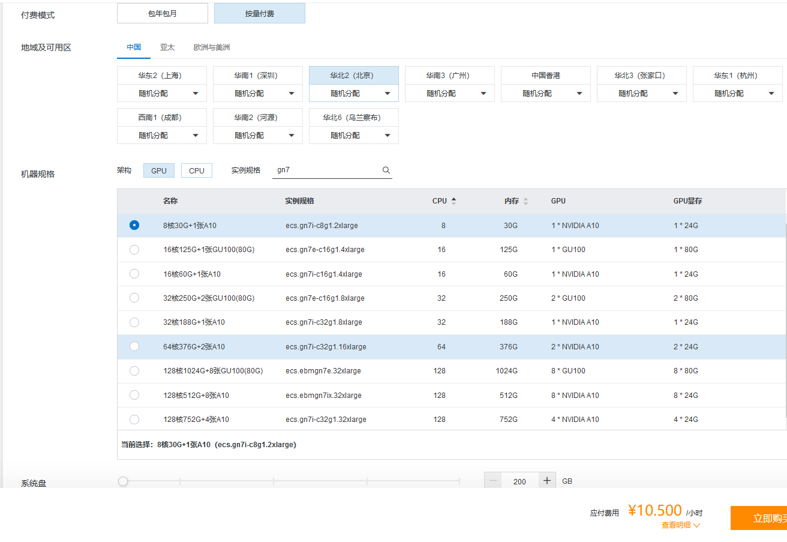Viewport: 787px width, 542px height.
Task: Open zone dropdown under 华南2（河源）
Action: (258, 135)
